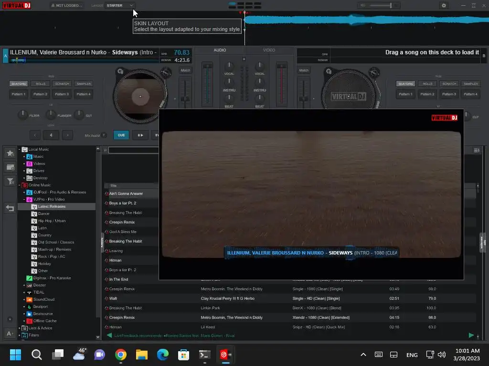Collapse the Local Music tree node
This screenshot has width=489, height=366.
pos(19,149)
